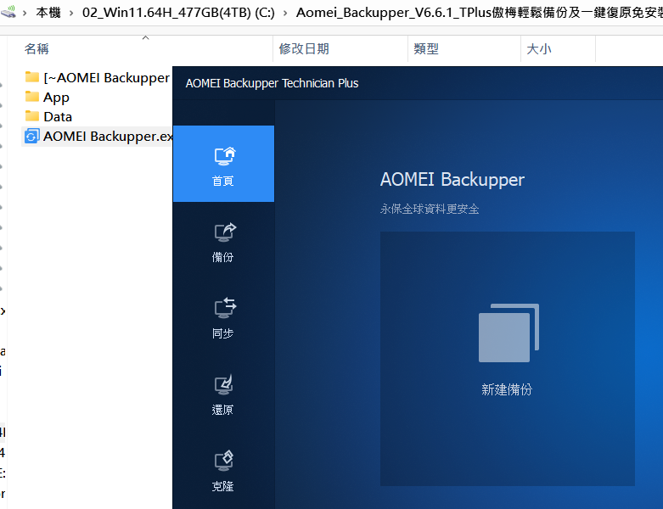Click the Aomei_Backupper_V6.6.1_TPlus breadcrumb folder
The height and width of the screenshot is (509, 663).
coord(479,13)
